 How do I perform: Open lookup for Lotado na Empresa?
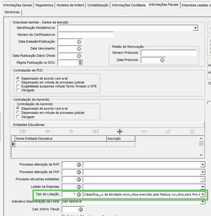(x=79, y=187)
